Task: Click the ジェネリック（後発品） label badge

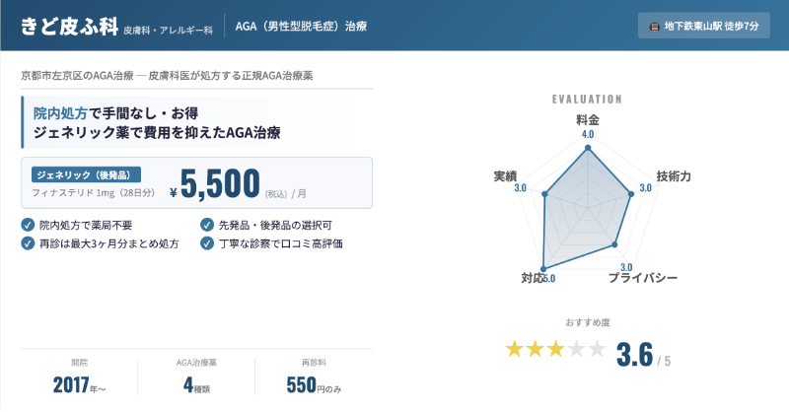Action: 87,174
